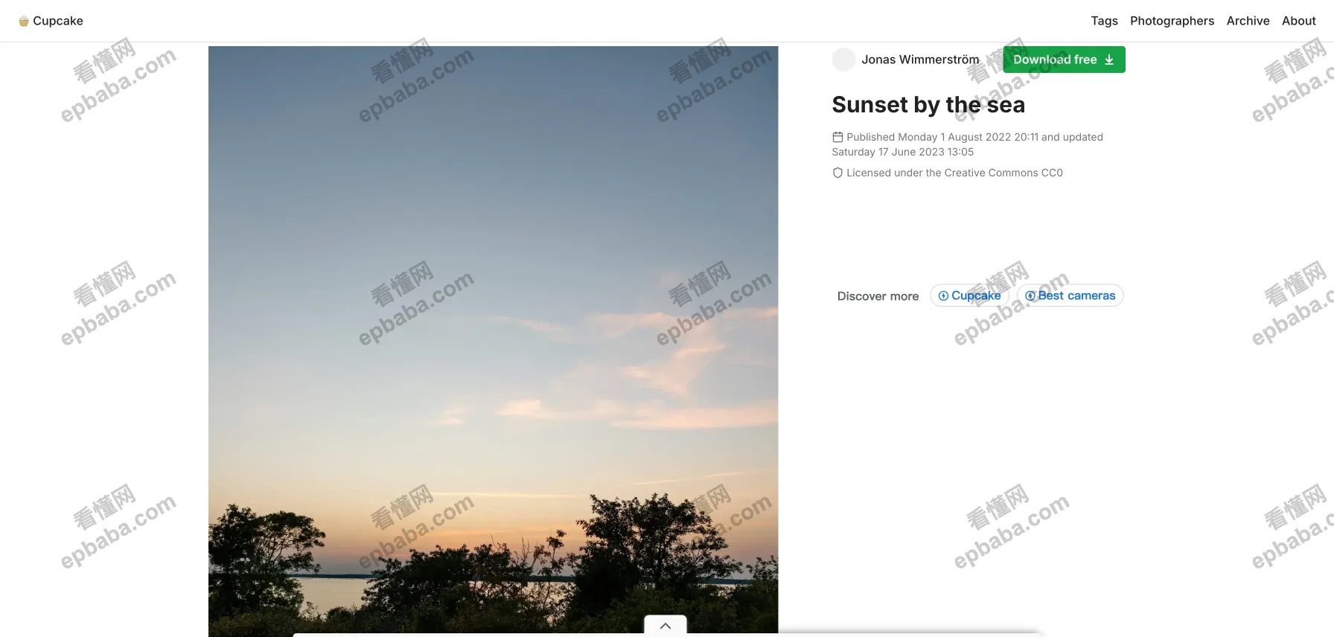
Task: Click Jonas Wimmerström's avatar circle
Action: (843, 60)
